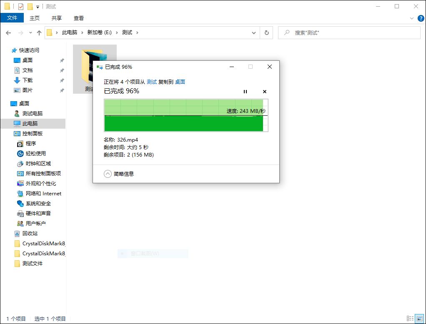Open the 测试 source folder link
This screenshot has width=426, height=324.
click(152, 82)
